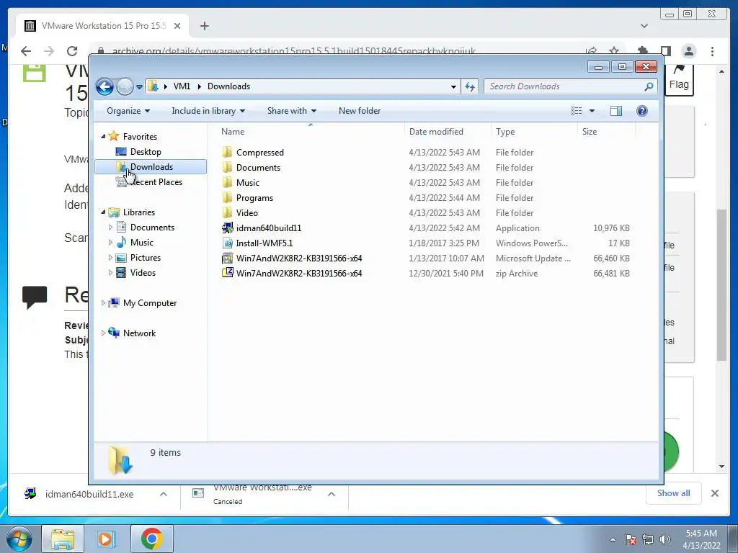Open the Organize menu

coord(128,111)
